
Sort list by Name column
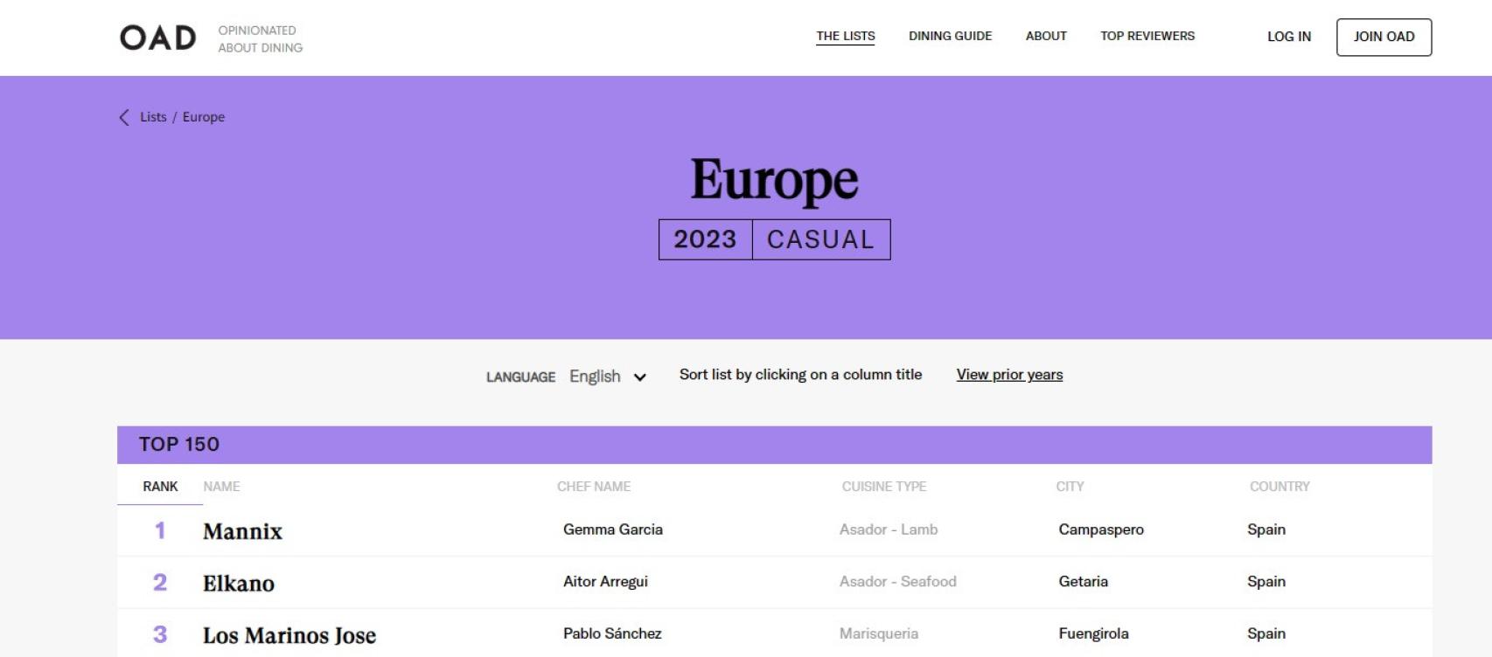click(221, 487)
